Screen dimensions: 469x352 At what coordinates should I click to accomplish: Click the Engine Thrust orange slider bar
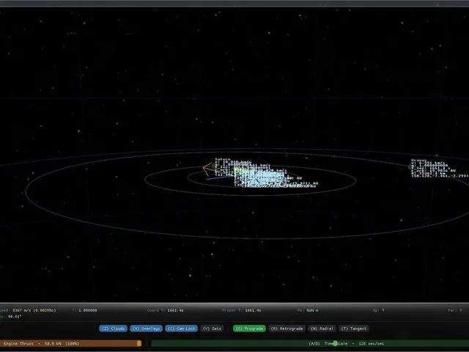pyautogui.click(x=70, y=343)
